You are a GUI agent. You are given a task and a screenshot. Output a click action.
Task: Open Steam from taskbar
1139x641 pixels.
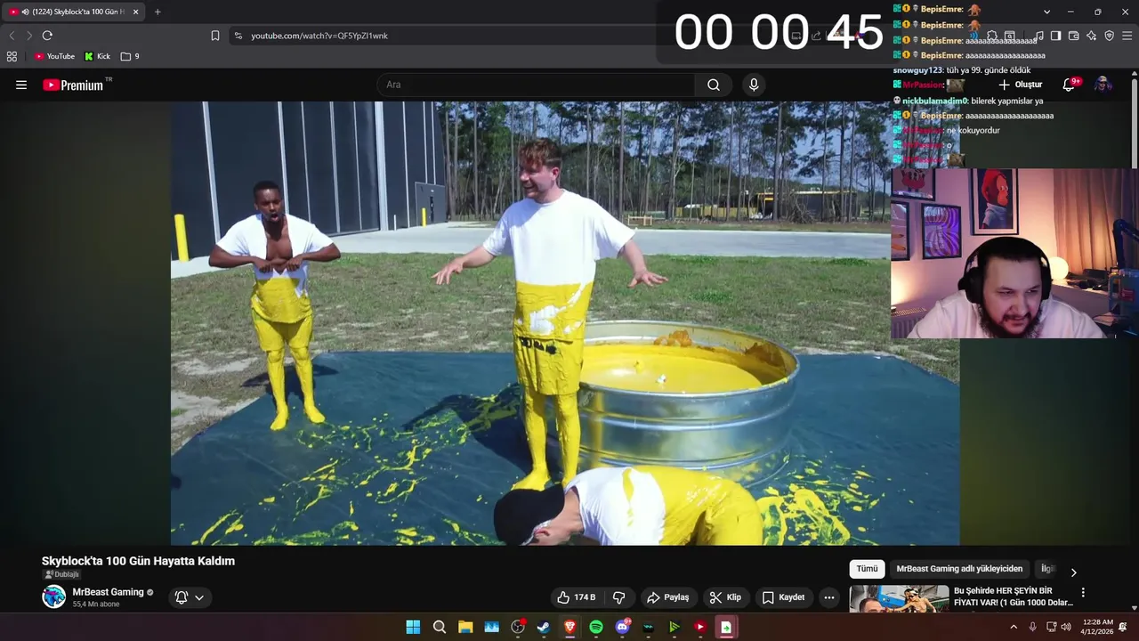click(x=544, y=627)
